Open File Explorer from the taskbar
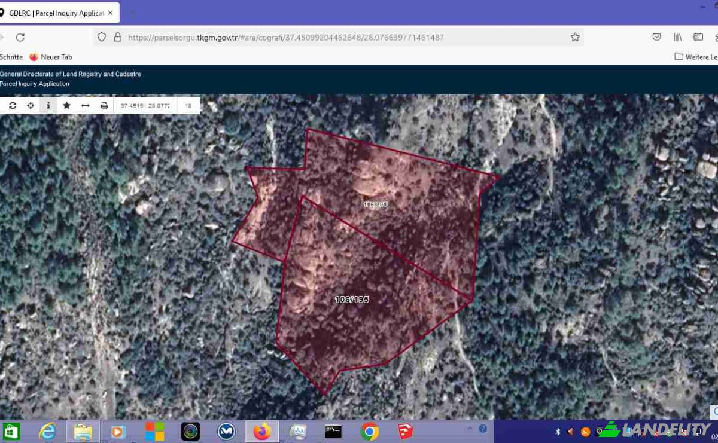Screen dimensions: 718x443 [x=83, y=431]
